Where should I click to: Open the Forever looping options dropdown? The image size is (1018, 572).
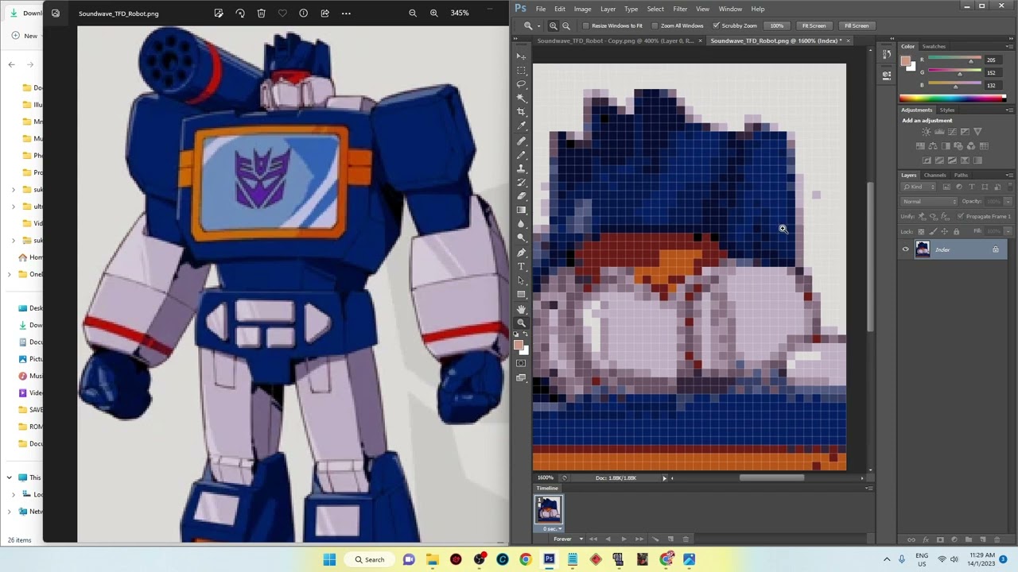coord(566,539)
